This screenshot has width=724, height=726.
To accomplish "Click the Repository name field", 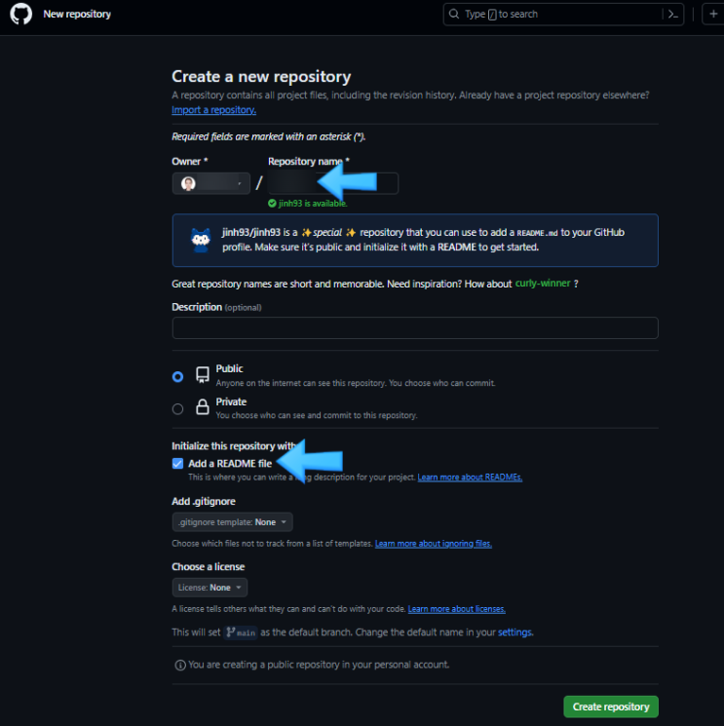I will (333, 183).
